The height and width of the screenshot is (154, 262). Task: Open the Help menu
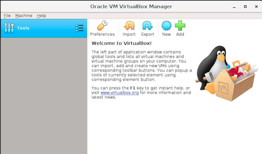[x=41, y=15]
